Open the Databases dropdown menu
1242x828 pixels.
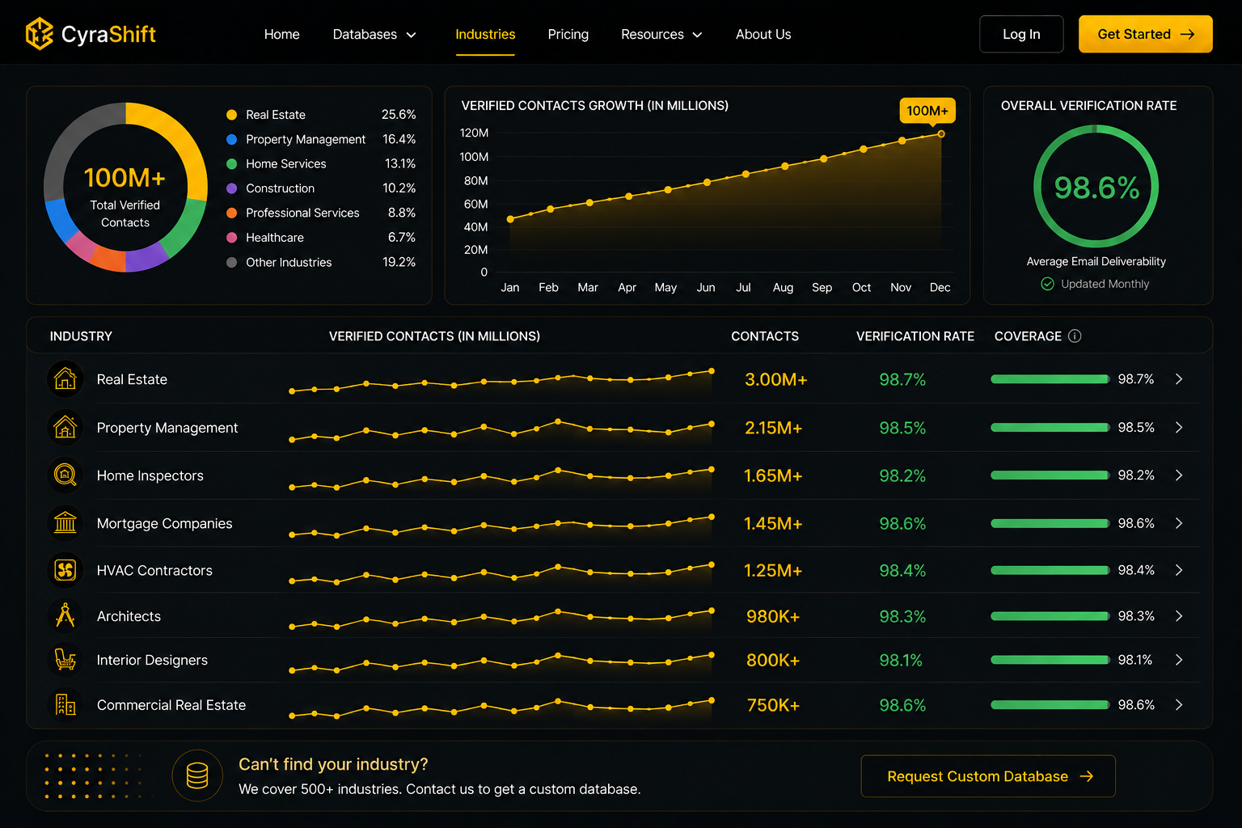coord(374,34)
